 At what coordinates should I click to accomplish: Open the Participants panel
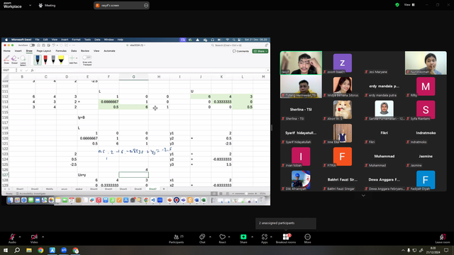pyautogui.click(x=177, y=239)
